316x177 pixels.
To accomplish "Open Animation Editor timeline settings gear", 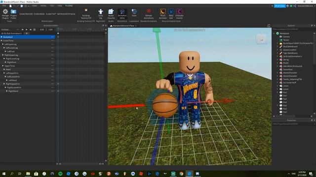I will (106, 29).
